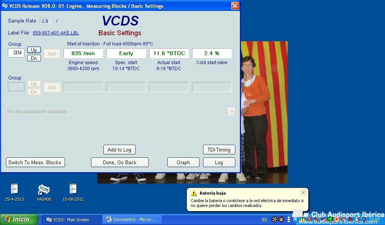The height and width of the screenshot is (225, 385).
Task: Click the Group field containing 004
Action: [16, 52]
